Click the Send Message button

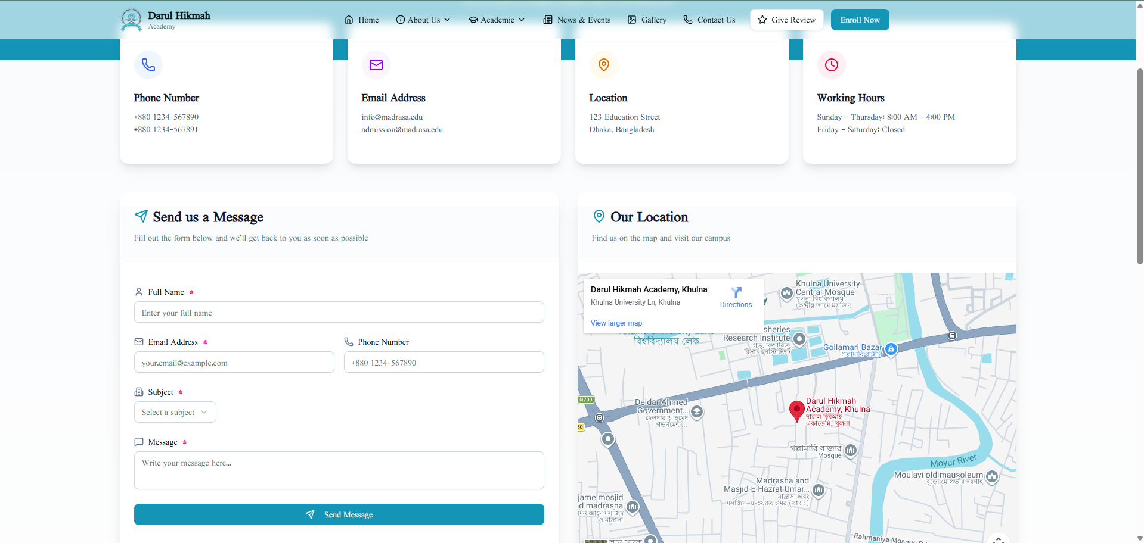[339, 514]
